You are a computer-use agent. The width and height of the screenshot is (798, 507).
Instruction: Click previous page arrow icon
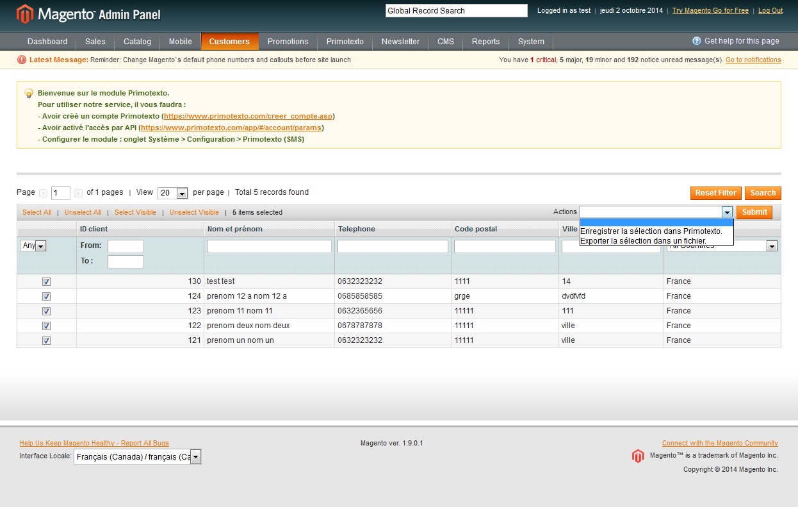point(44,193)
